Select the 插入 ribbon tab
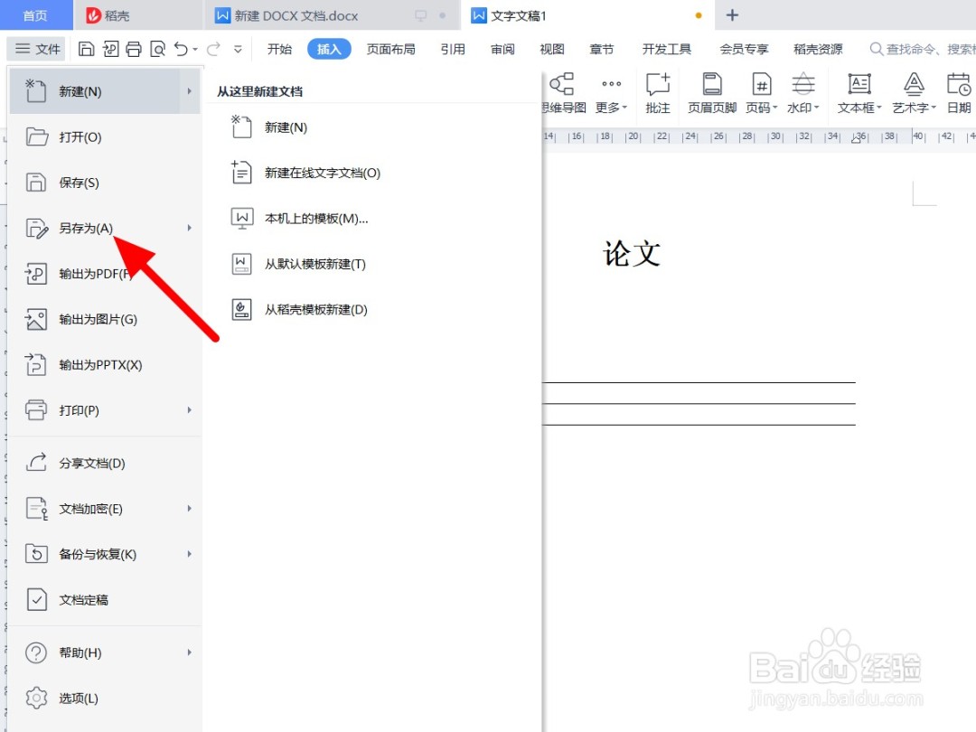This screenshot has width=976, height=732. [x=329, y=49]
